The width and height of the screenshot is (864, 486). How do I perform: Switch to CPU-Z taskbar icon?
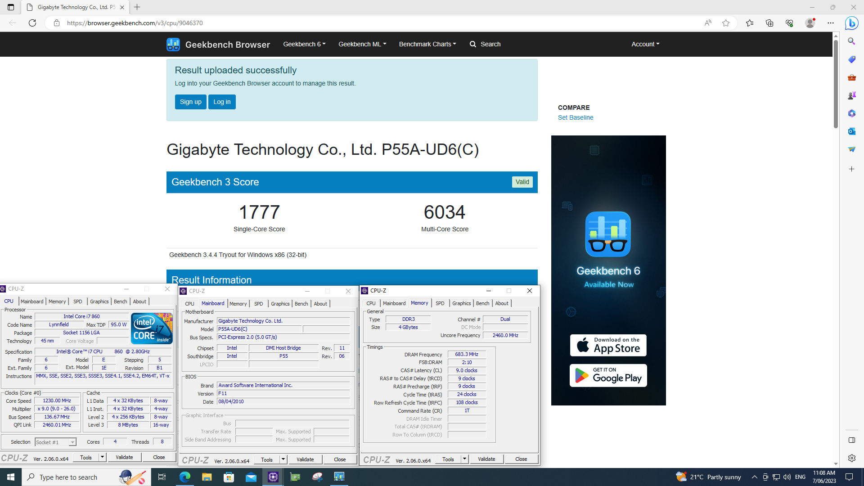tap(273, 477)
